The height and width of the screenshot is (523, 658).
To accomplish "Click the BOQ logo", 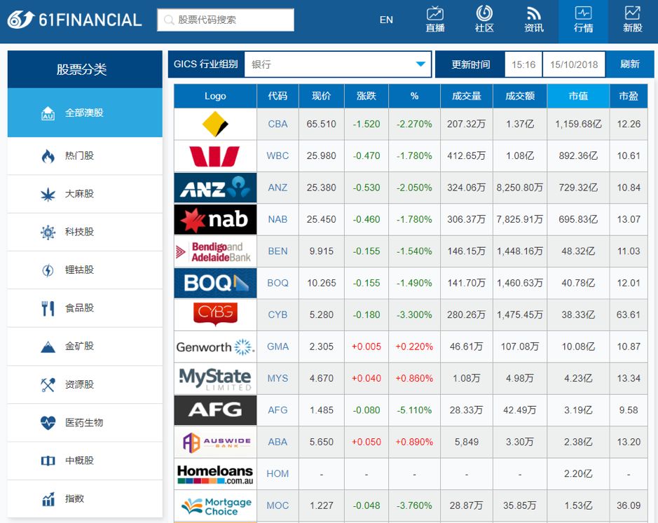I will click(215, 283).
